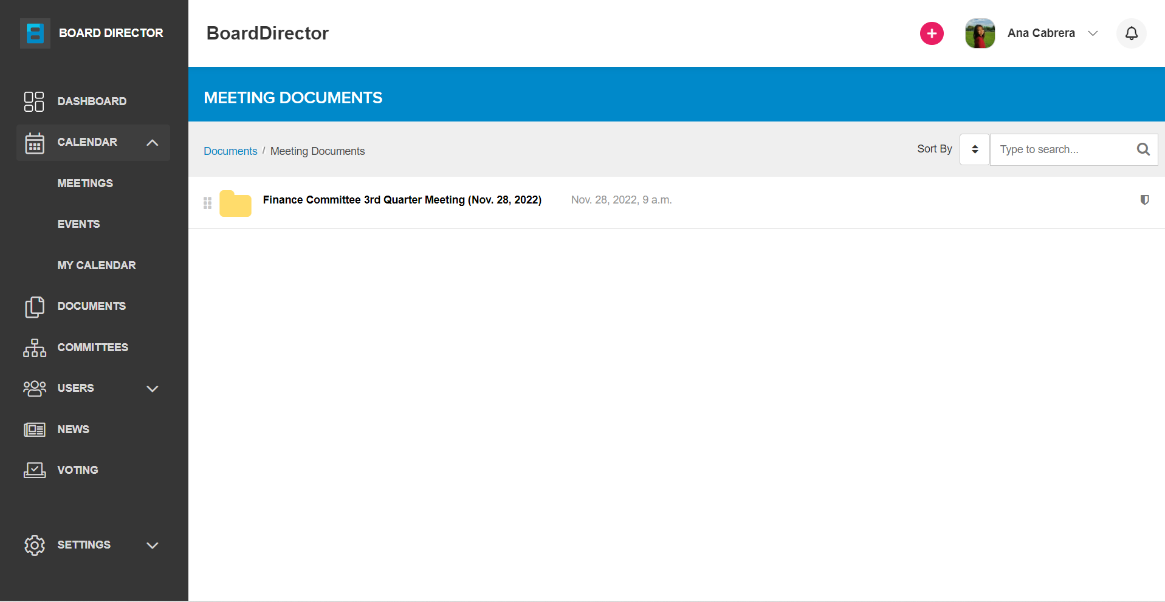Navigate to Committees section
Image resolution: width=1165 pixels, height=602 pixels.
tap(93, 347)
